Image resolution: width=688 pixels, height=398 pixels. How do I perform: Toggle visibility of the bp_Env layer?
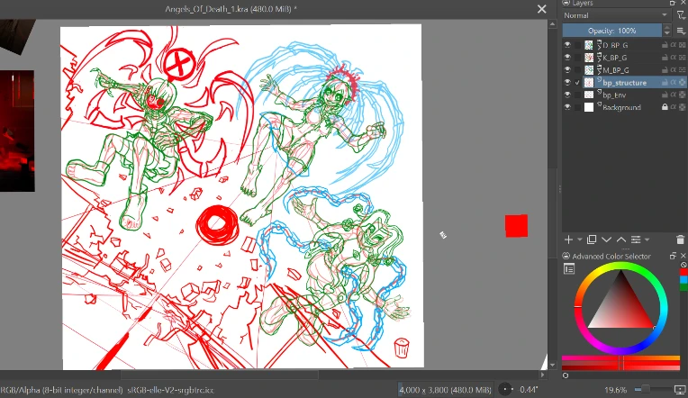(x=567, y=95)
